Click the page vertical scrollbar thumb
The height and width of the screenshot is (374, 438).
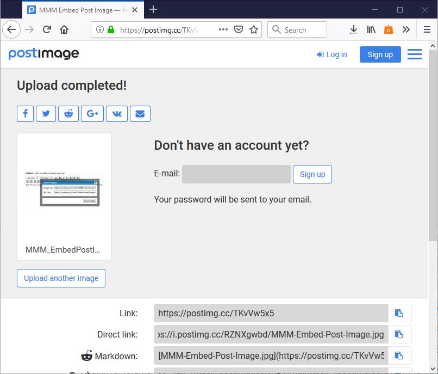tap(433, 145)
